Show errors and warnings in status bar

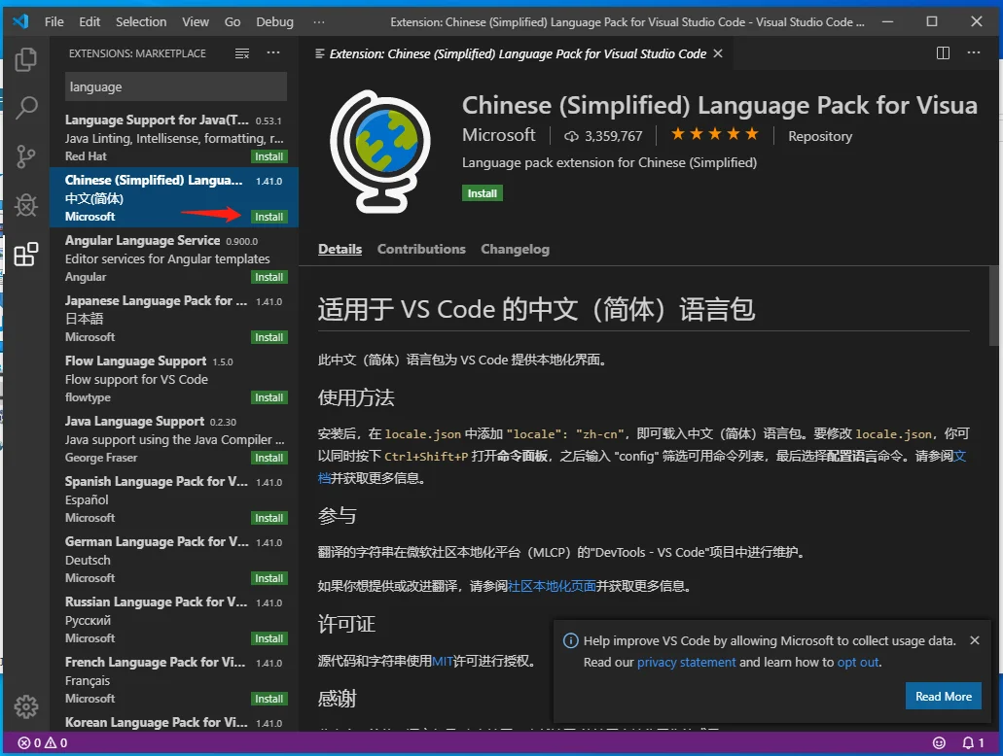point(42,742)
